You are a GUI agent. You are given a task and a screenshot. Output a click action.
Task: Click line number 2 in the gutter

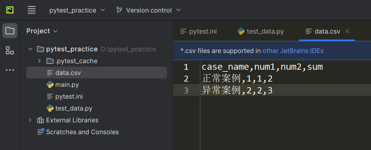click(x=186, y=79)
